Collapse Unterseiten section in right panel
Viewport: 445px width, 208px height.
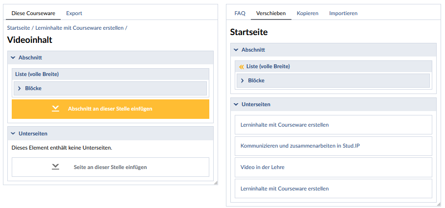(x=236, y=104)
